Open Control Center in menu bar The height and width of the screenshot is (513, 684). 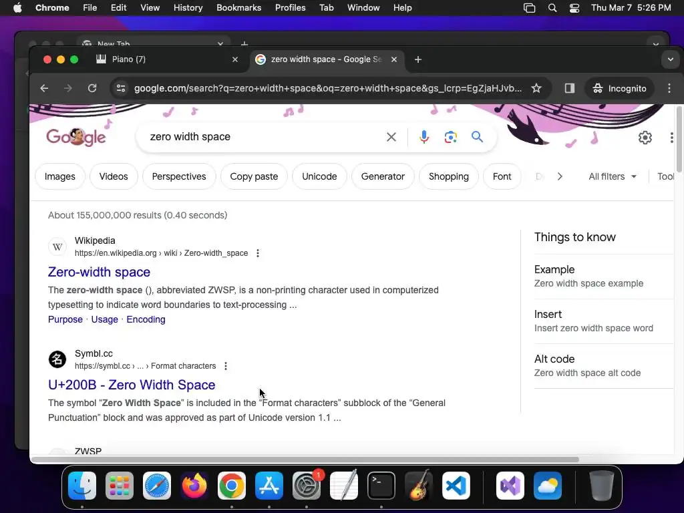(574, 7)
